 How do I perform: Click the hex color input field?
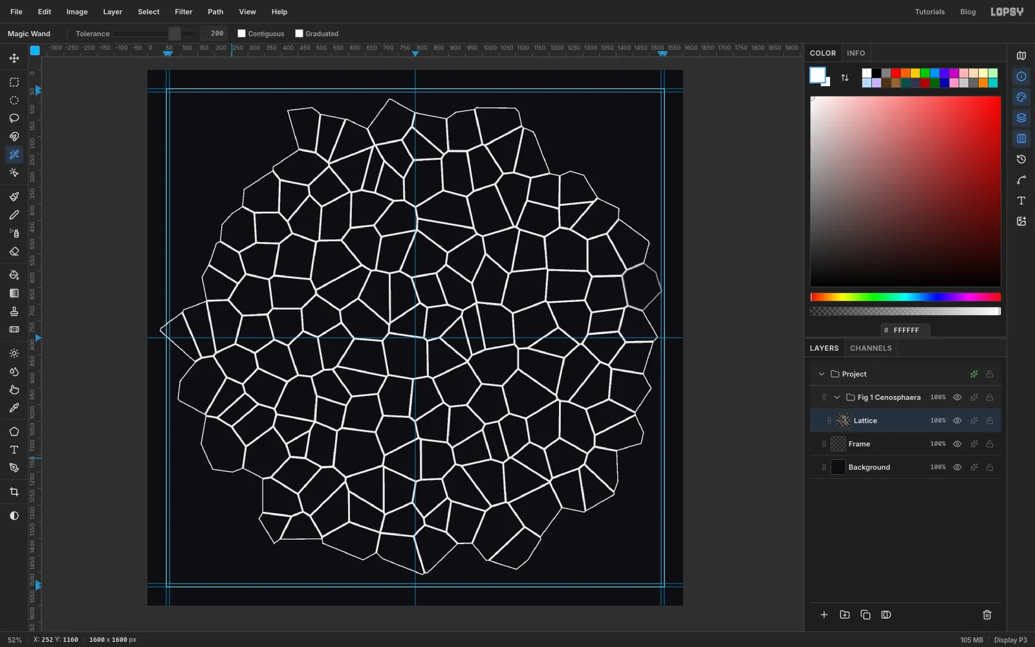pos(906,330)
